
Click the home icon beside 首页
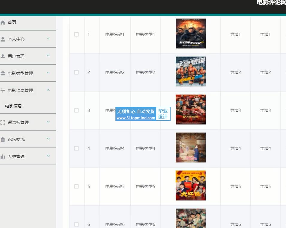point(3,22)
